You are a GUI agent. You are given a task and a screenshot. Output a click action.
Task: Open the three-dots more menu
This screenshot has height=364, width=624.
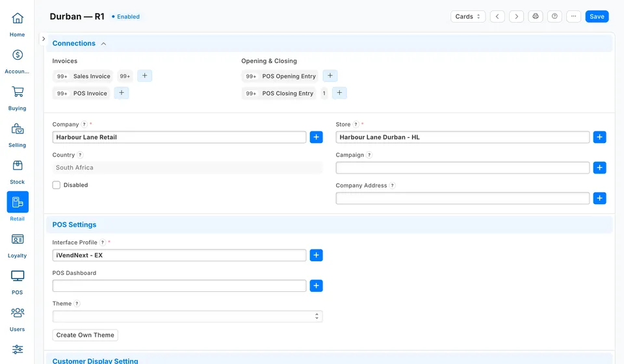pyautogui.click(x=573, y=16)
